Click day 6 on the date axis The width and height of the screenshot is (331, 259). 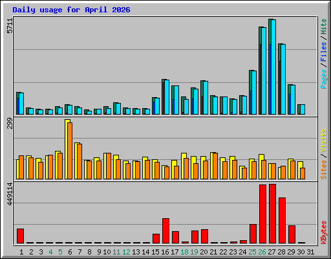tap(70, 252)
